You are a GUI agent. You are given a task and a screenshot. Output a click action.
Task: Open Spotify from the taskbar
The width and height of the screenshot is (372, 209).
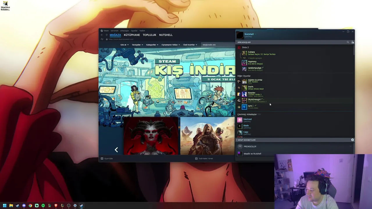(x=43, y=206)
